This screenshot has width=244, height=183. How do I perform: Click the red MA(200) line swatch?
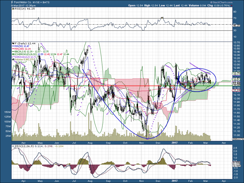[13, 49]
